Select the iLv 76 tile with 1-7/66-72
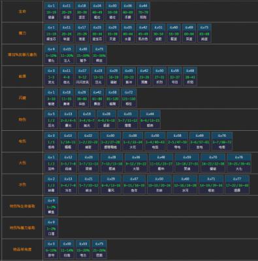This screenshot has width=258, height=261. click(x=222, y=141)
